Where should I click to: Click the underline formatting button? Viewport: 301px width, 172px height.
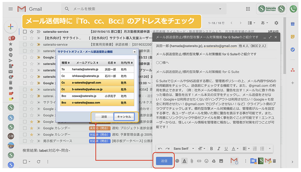click(226, 148)
